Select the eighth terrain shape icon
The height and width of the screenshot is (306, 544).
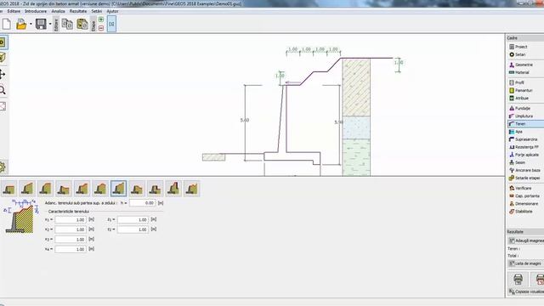[137, 189]
